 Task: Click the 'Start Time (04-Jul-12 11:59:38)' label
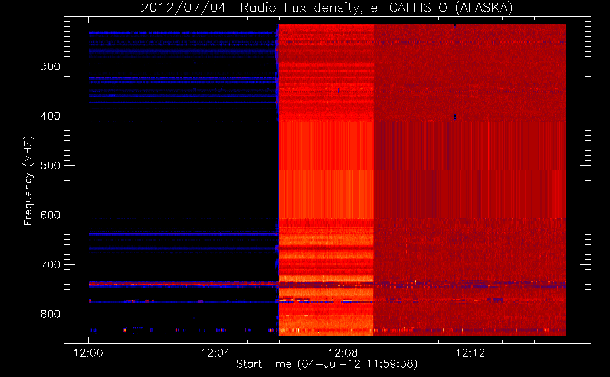pyautogui.click(x=327, y=364)
